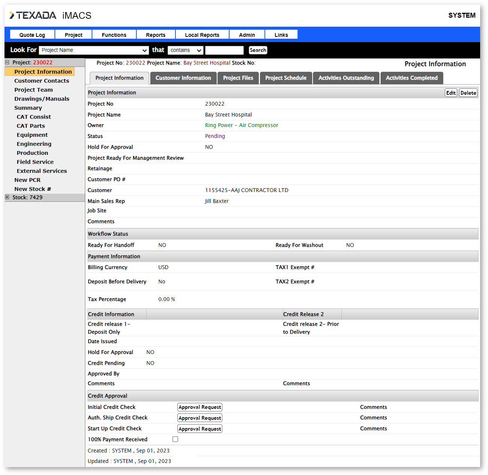The width and height of the screenshot is (488, 475).
Task: Click the Edit button for Project Information
Action: 451,93
